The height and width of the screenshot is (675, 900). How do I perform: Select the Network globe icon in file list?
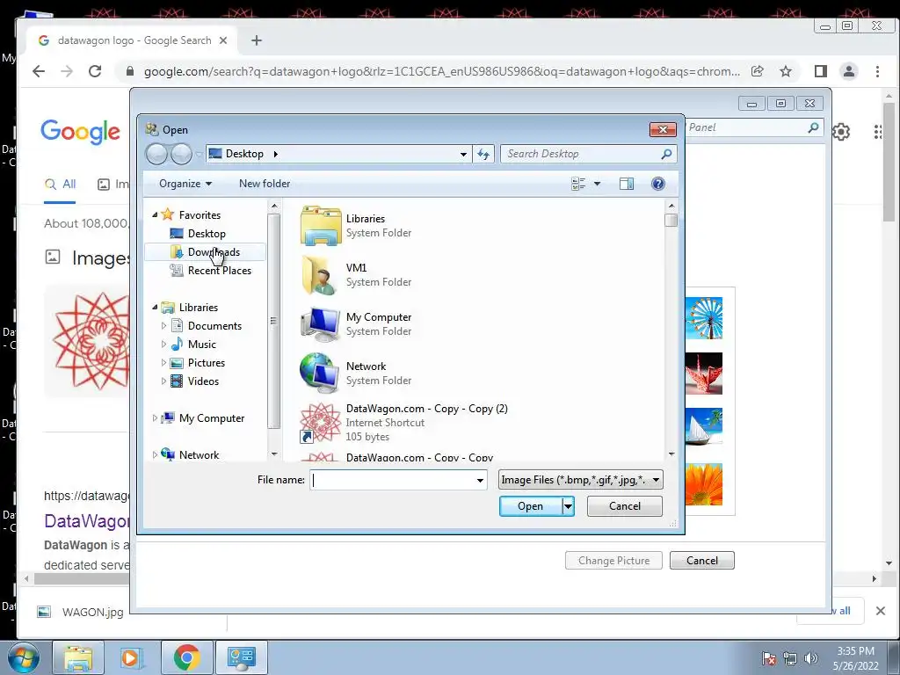click(319, 373)
